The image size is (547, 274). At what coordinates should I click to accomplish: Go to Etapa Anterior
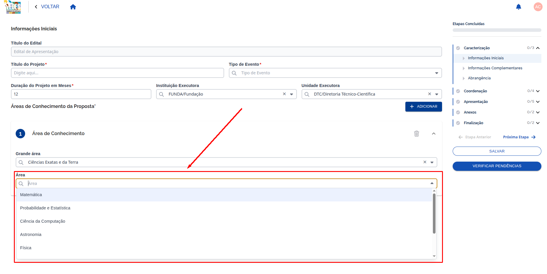pos(475,137)
